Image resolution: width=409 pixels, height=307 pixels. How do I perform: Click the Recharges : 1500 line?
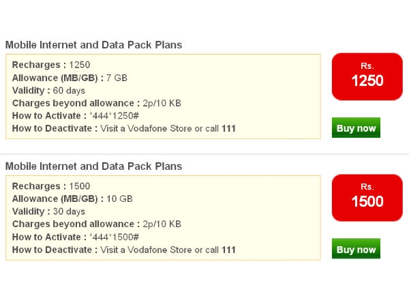point(51,186)
